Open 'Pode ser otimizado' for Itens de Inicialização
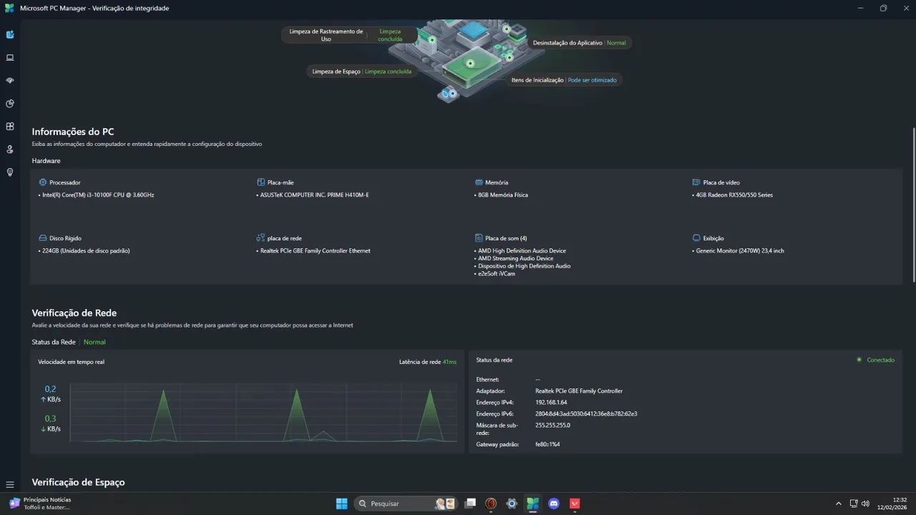The image size is (916, 515). (x=592, y=79)
